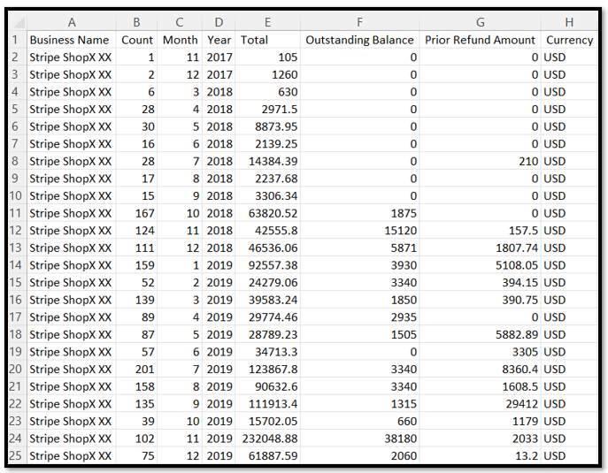Select column E header
The image size is (608, 473).
267,22
